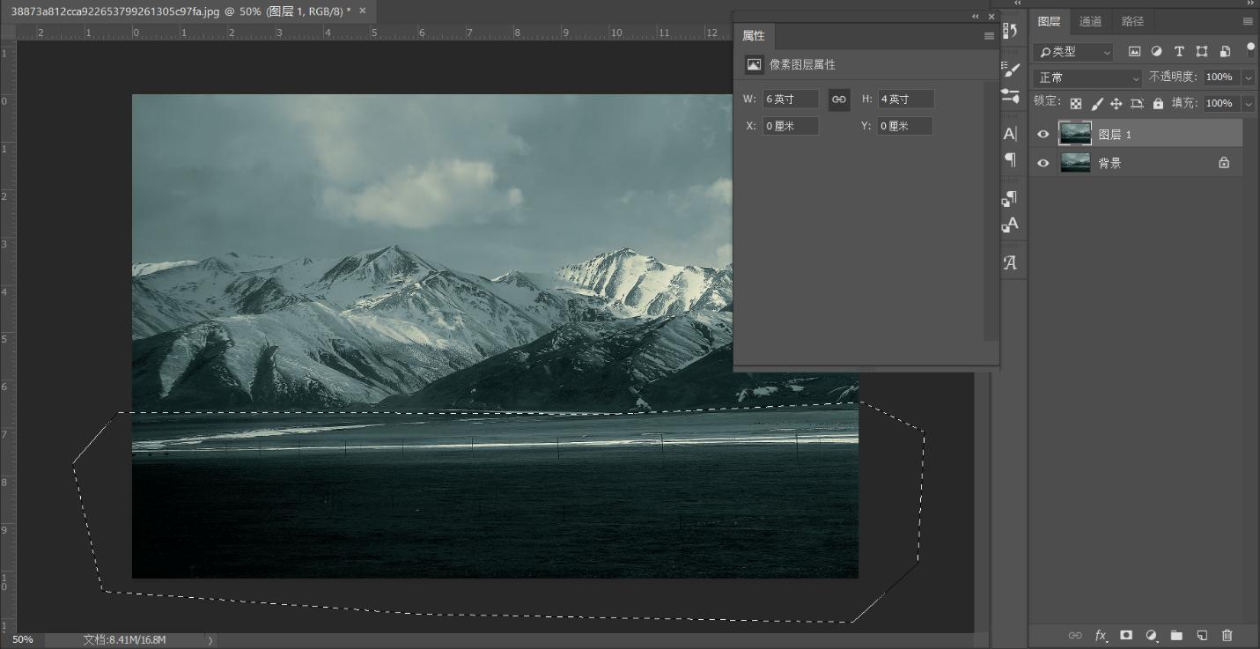Create a new fill or adjustment layer
1260x649 pixels.
pos(1151,635)
